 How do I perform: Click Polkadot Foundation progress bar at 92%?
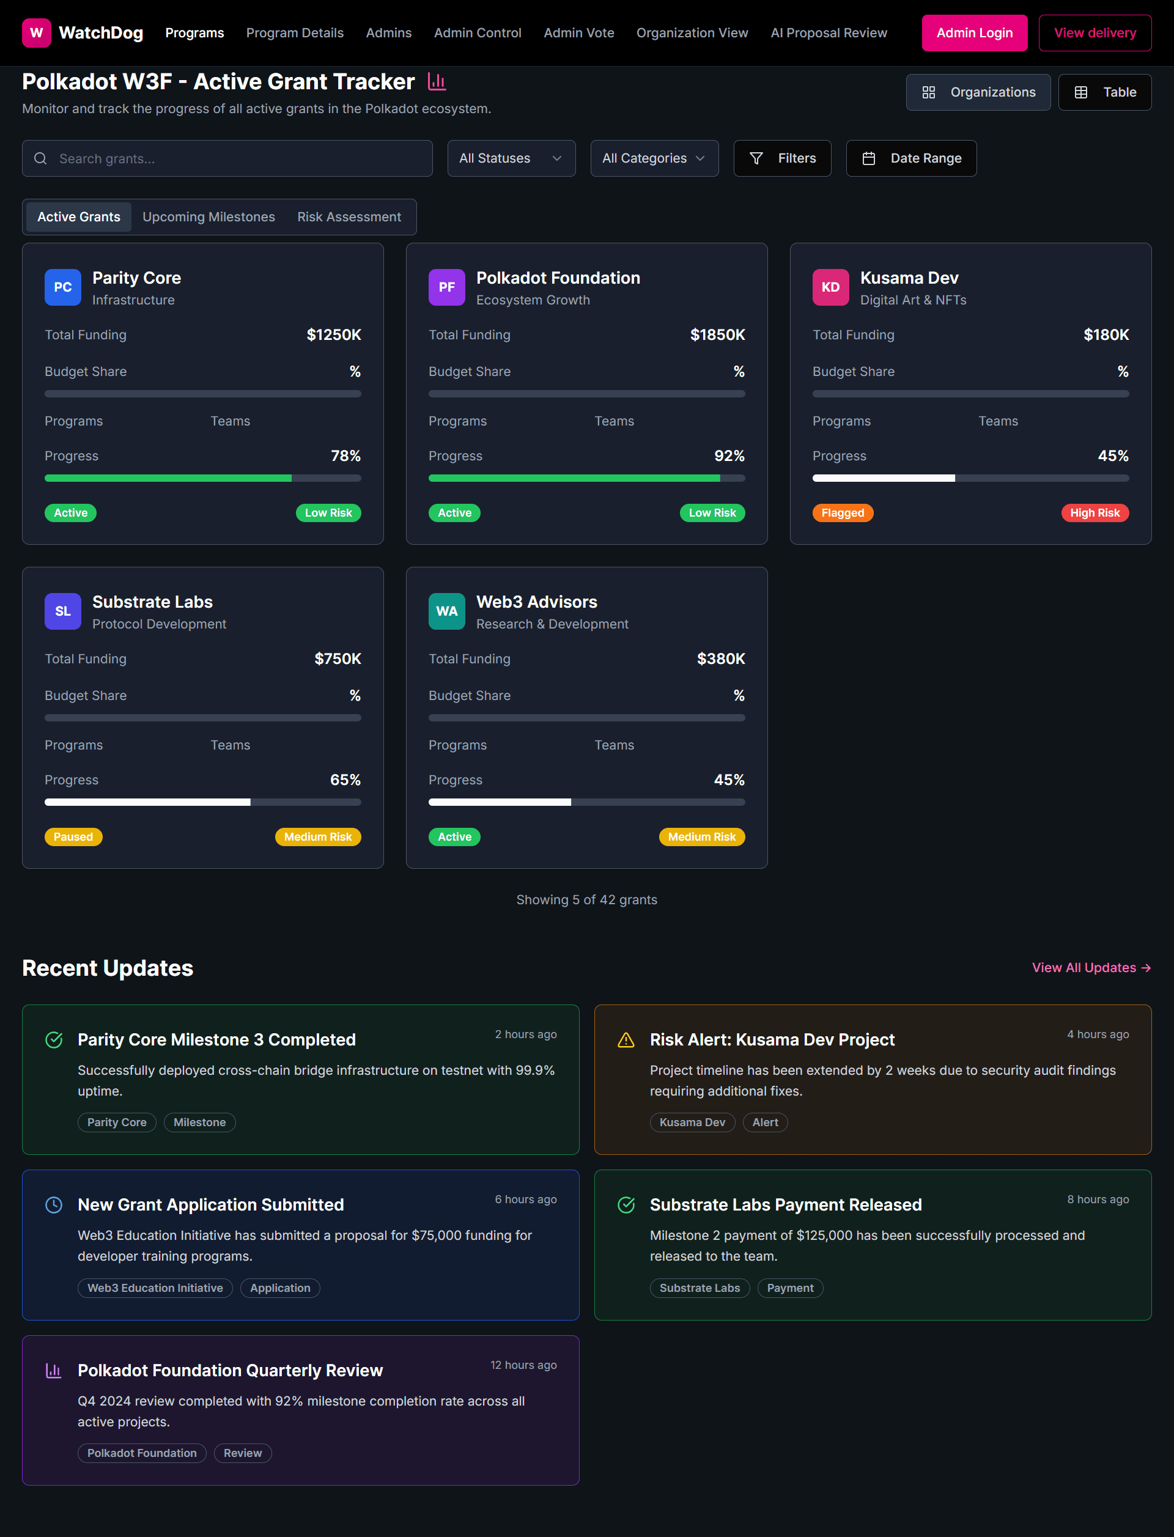pyautogui.click(x=586, y=479)
